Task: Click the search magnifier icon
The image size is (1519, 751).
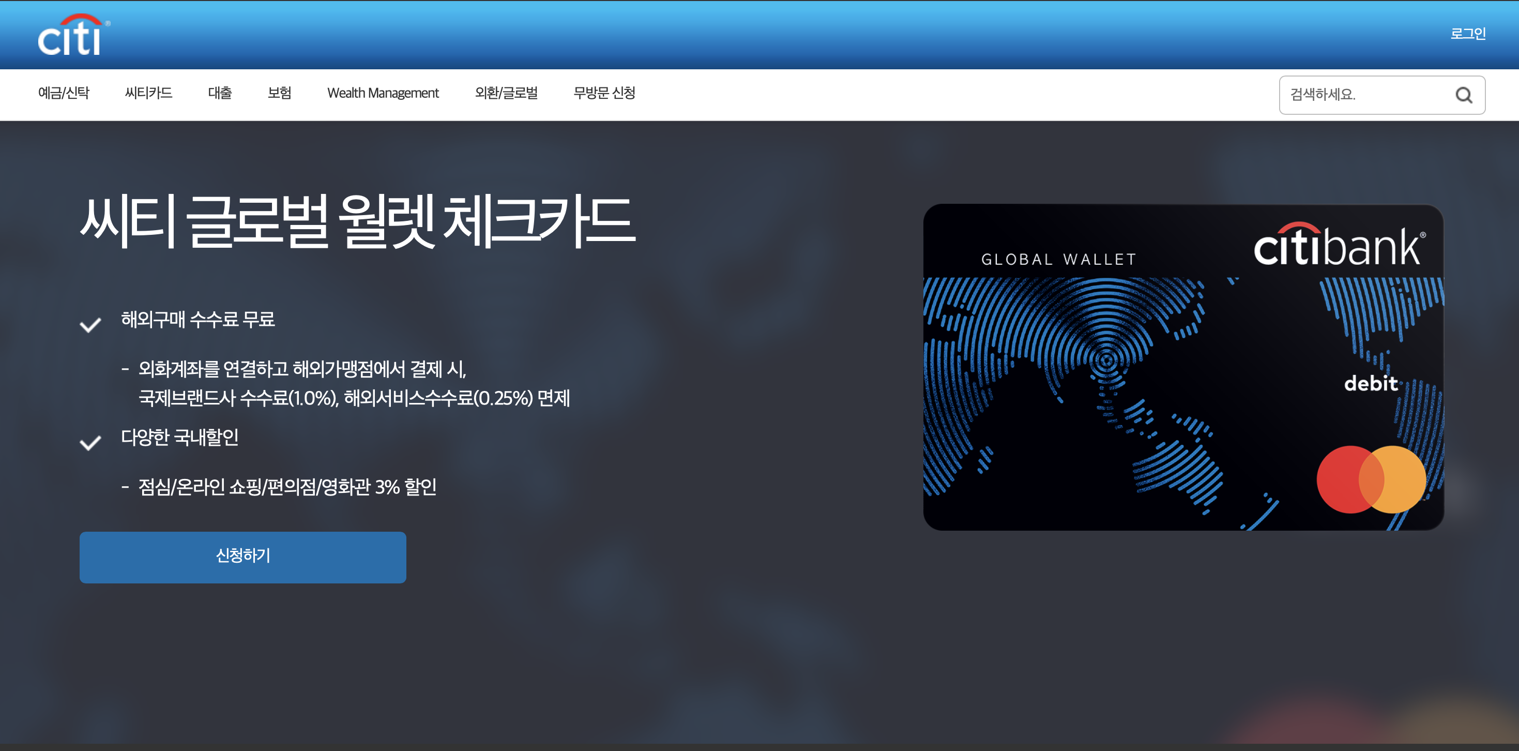Action: click(1463, 95)
